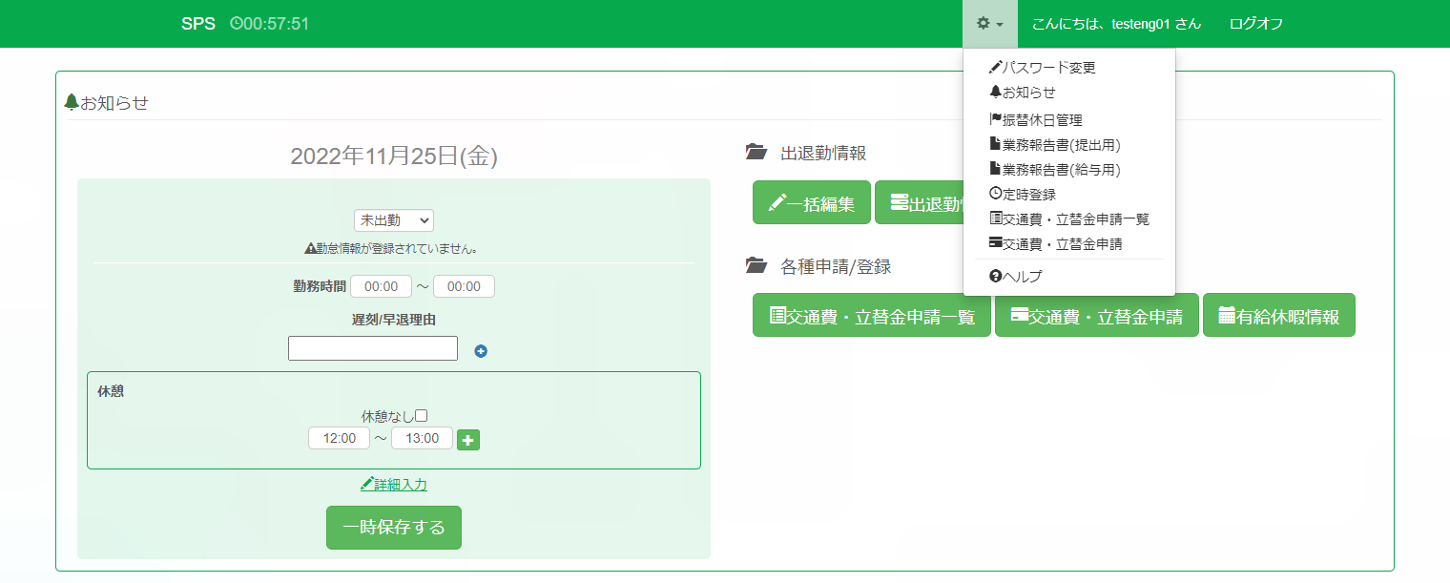Click the 詳細入力 link
1450x583 pixels.
coord(394,485)
